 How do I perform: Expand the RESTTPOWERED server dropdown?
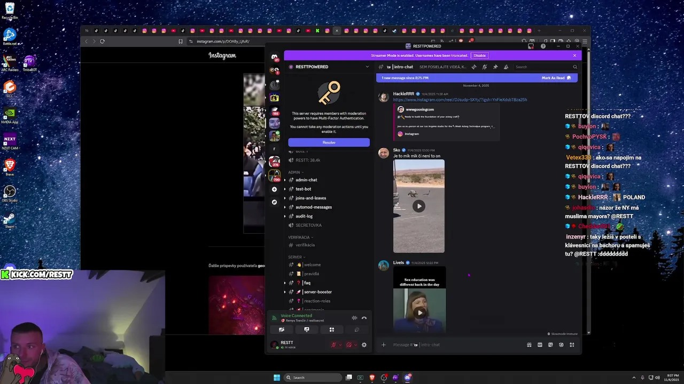(367, 67)
